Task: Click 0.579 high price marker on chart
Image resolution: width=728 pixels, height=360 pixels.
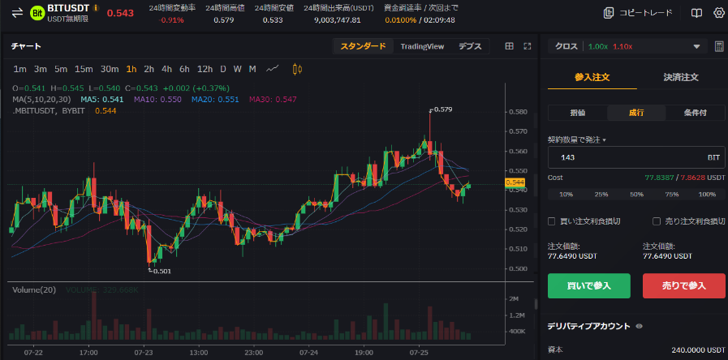Action: pos(442,109)
